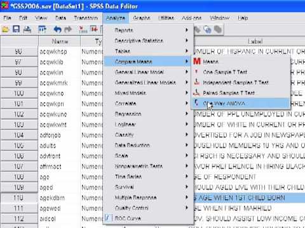Image resolution: width=305 pixels, height=228 pixels.
Task: Choose One-Sample T Test menu entry
Action: (241, 72)
